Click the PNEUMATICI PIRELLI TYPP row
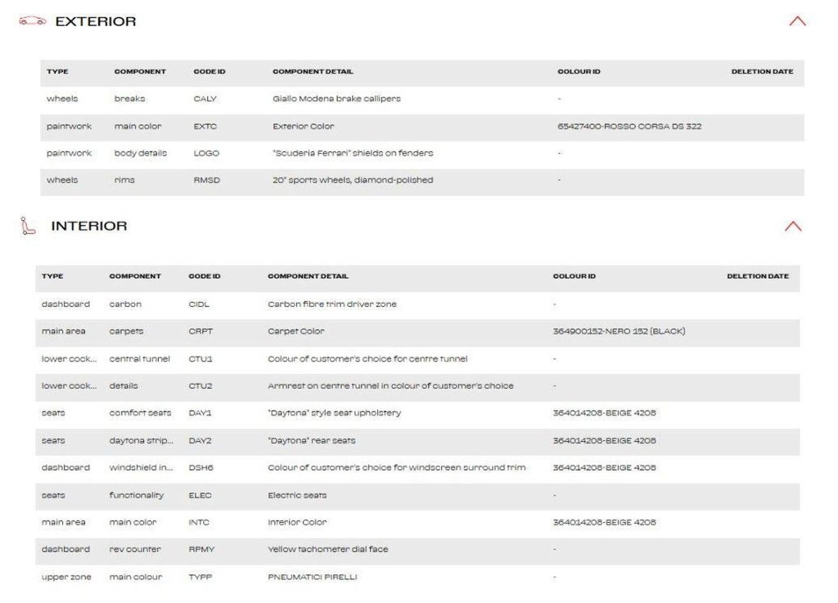Viewport: 838px width, 603px height. click(417, 578)
